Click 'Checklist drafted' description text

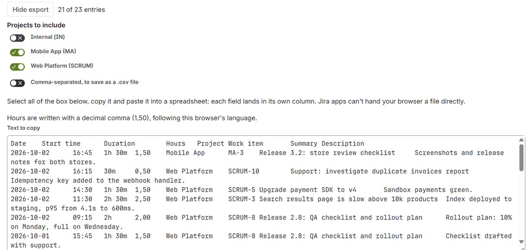coord(479,236)
